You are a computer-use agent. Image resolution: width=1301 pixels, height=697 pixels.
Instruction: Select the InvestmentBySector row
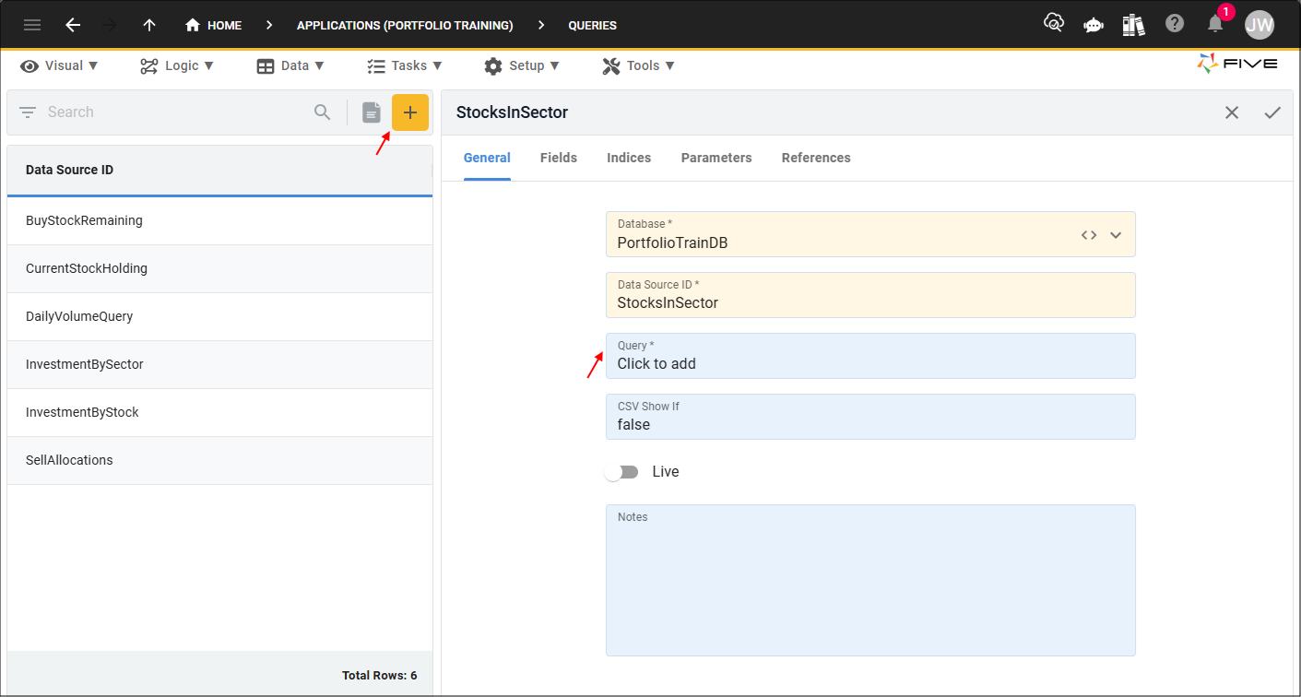(219, 364)
